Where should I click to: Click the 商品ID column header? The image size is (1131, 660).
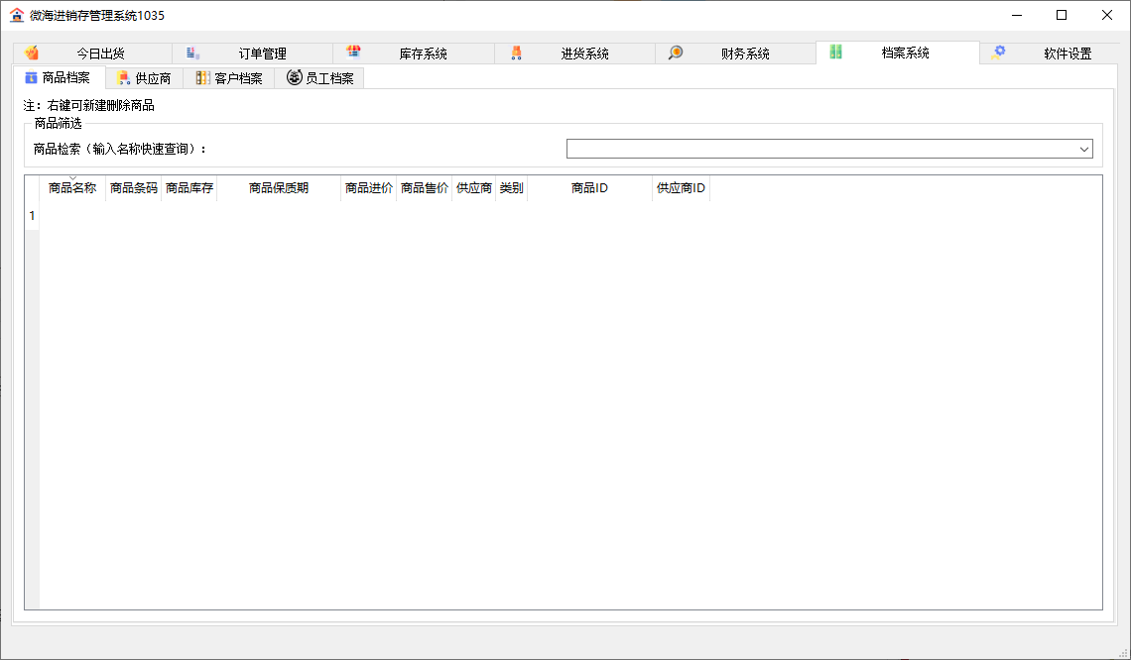coord(589,188)
